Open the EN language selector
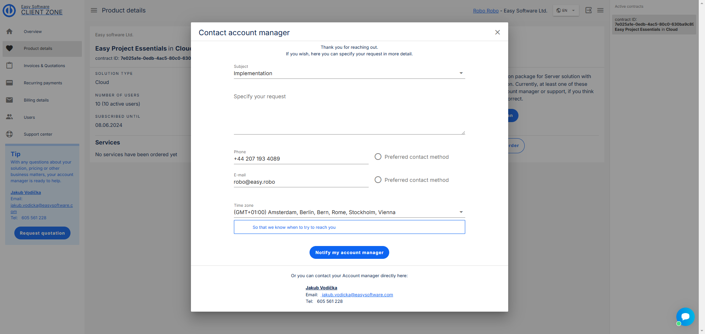This screenshot has width=705, height=334. coord(565,11)
